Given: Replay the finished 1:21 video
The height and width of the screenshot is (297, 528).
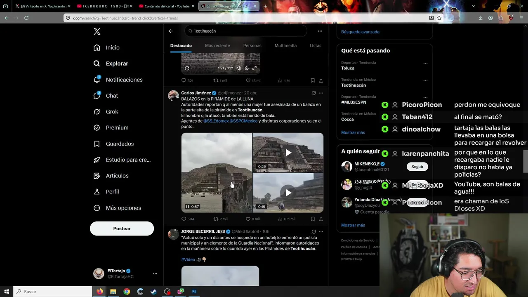Looking at the screenshot, I should click(x=187, y=68).
